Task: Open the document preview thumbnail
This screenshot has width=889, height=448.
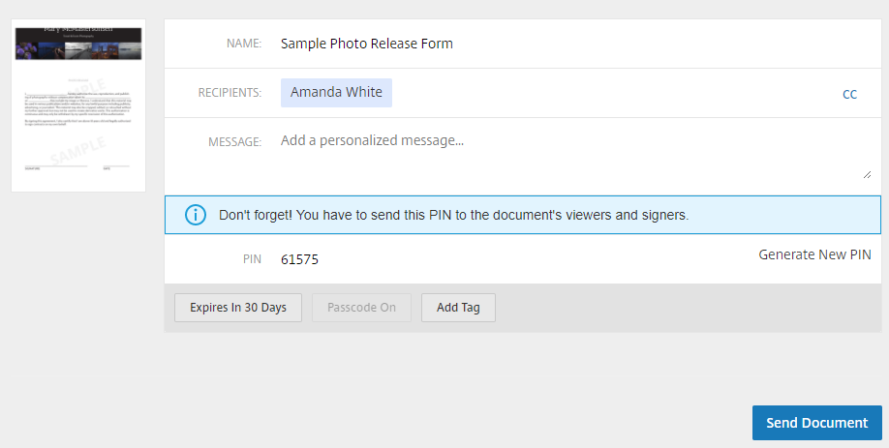Action: (x=78, y=105)
